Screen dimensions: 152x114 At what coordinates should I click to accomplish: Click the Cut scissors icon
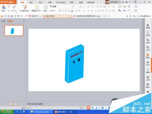(x=9, y=7)
